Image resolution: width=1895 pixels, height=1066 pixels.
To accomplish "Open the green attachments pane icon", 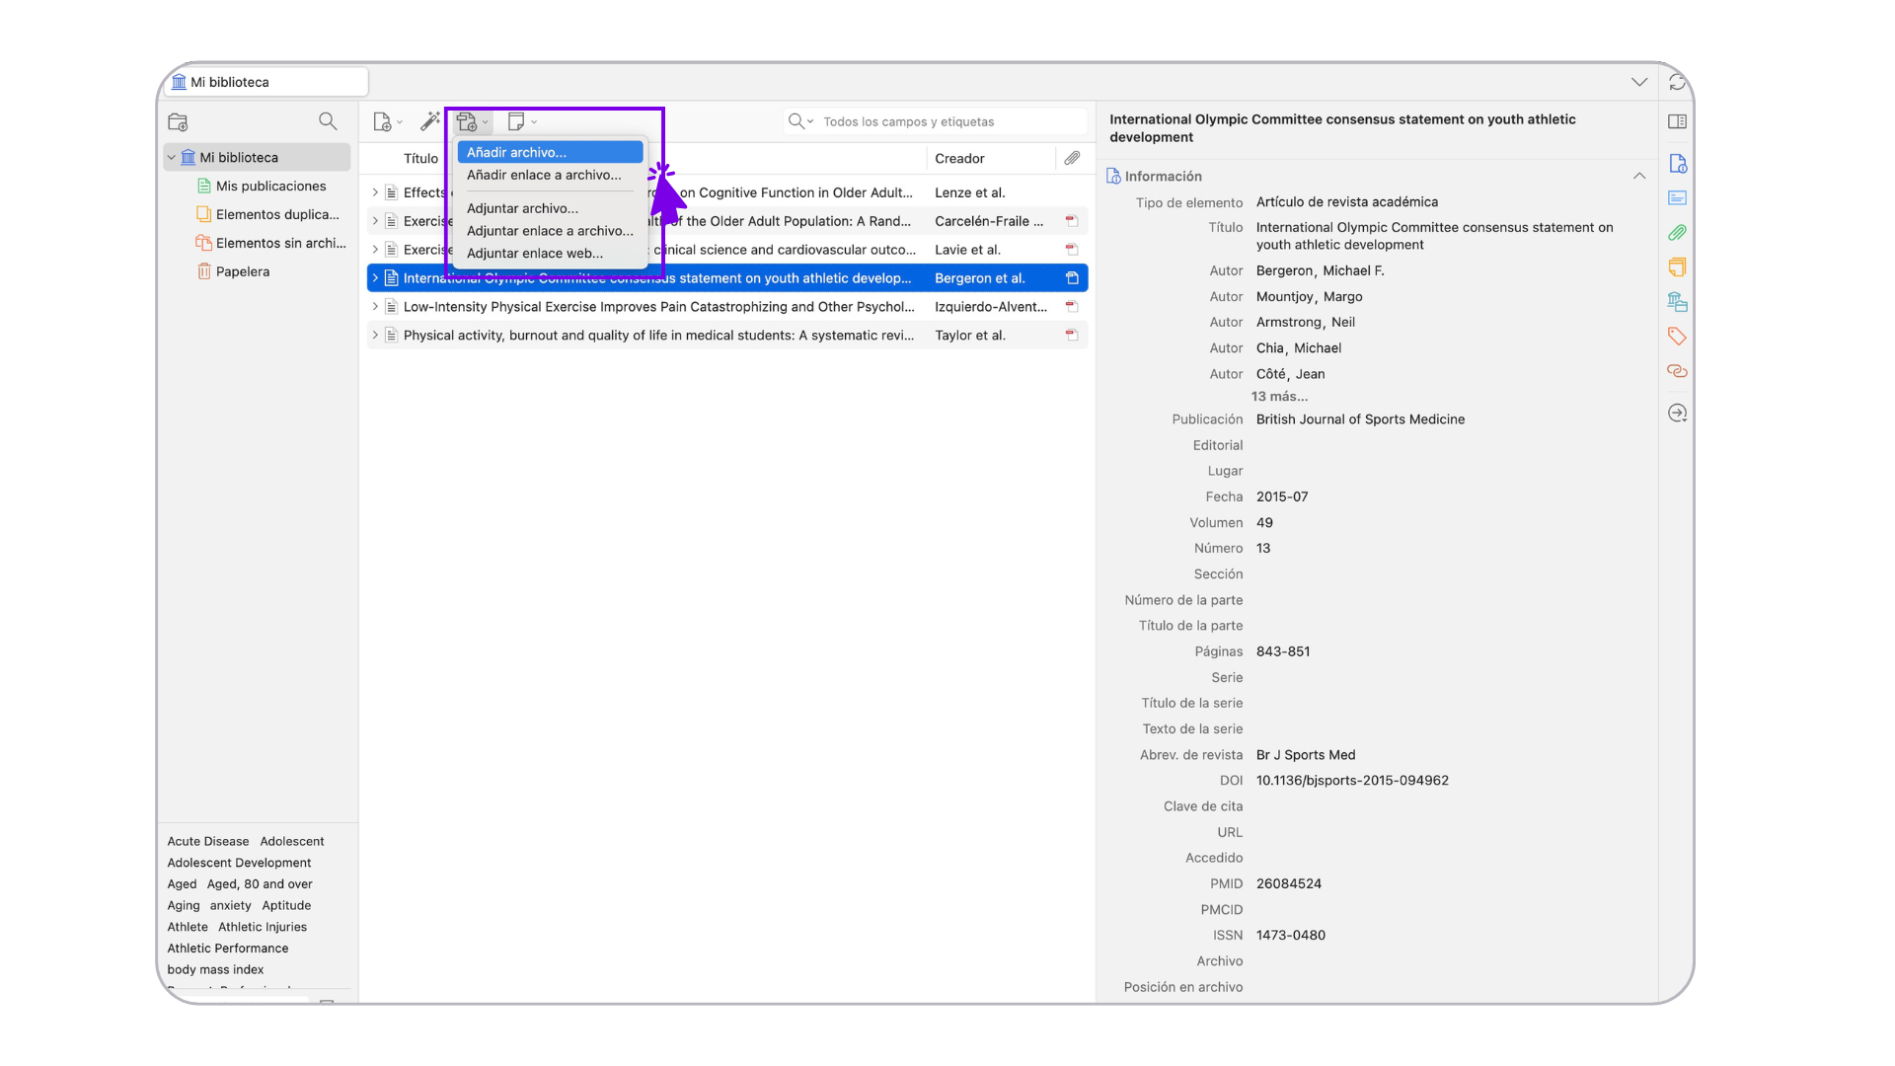I will click(x=1677, y=233).
